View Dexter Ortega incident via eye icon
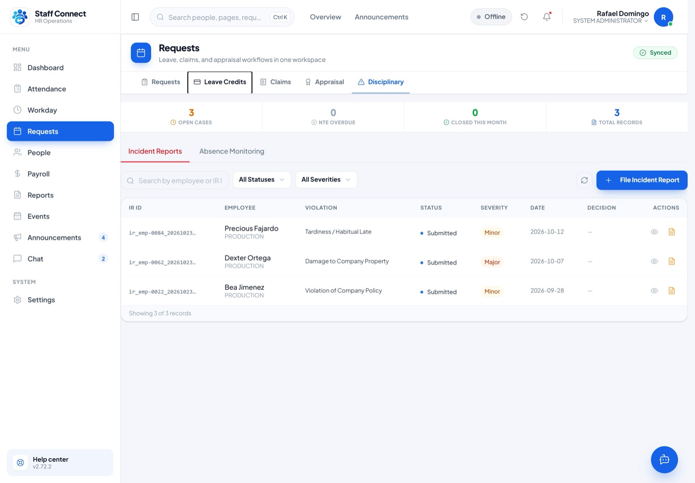This screenshot has width=695, height=483. coord(654,261)
